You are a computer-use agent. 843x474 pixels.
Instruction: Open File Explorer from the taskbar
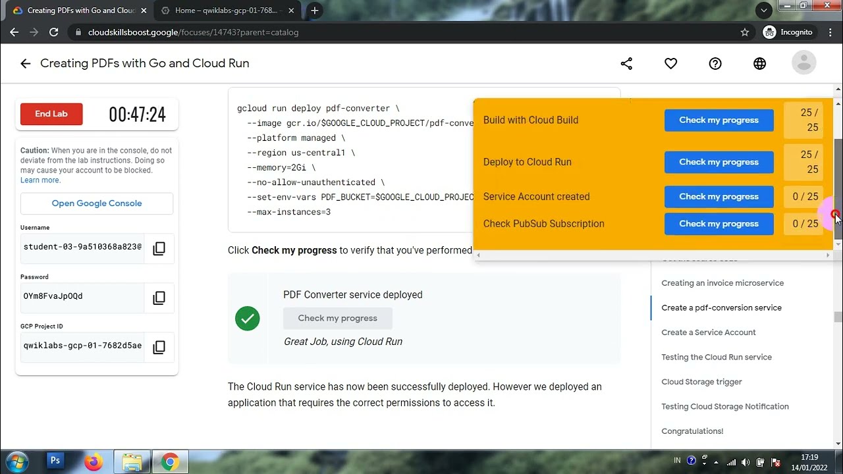point(132,462)
